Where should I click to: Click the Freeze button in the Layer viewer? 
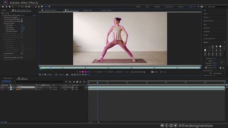[x=163, y=72]
